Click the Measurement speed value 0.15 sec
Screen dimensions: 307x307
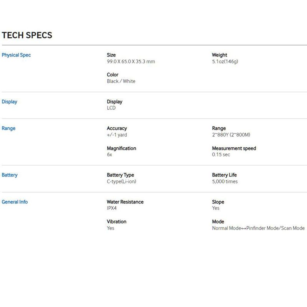coord(221,155)
